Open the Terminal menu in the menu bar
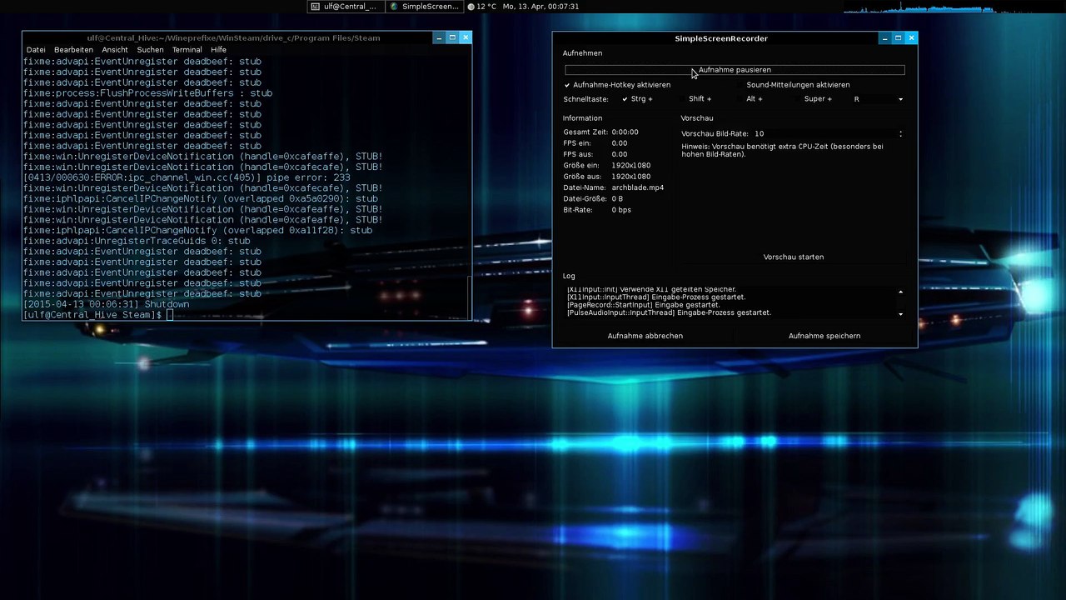Image resolution: width=1066 pixels, height=600 pixels. (187, 50)
